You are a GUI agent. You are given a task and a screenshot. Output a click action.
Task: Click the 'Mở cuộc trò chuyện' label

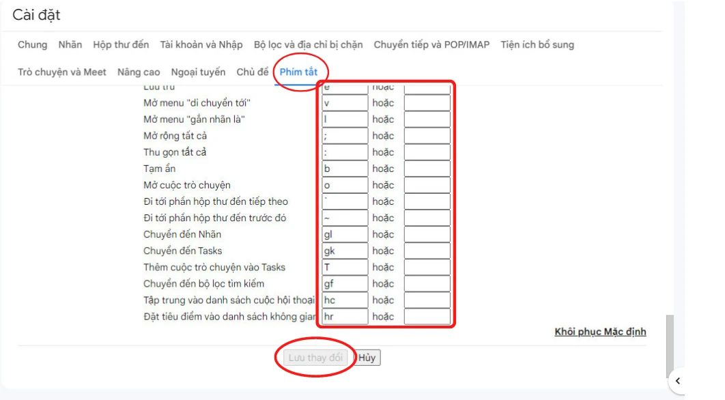[x=187, y=185]
